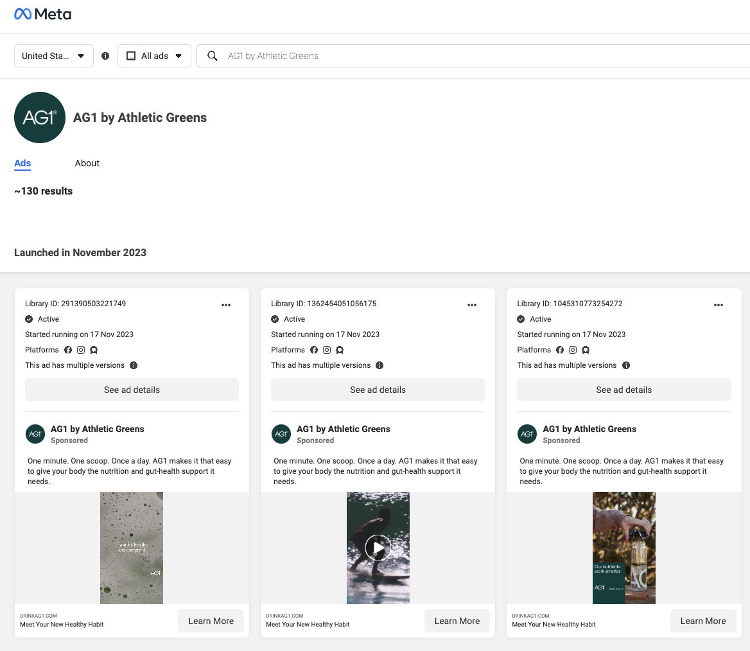The width and height of the screenshot is (750, 651).
Task: Click the Messenger platform icon on the third ad
Action: (586, 350)
